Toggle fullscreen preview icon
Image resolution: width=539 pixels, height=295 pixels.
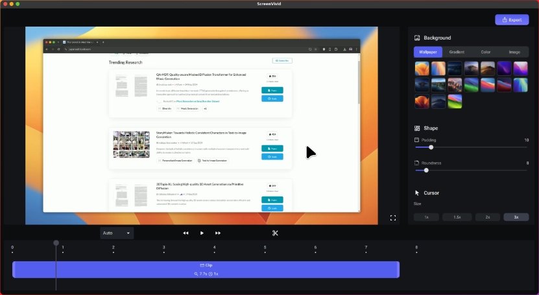[393, 218]
